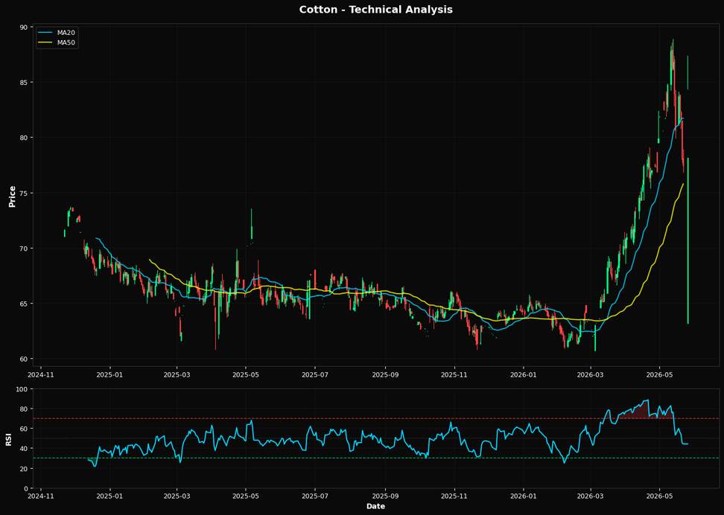Select price axis tick 70
724x515 pixels.
click(23, 249)
